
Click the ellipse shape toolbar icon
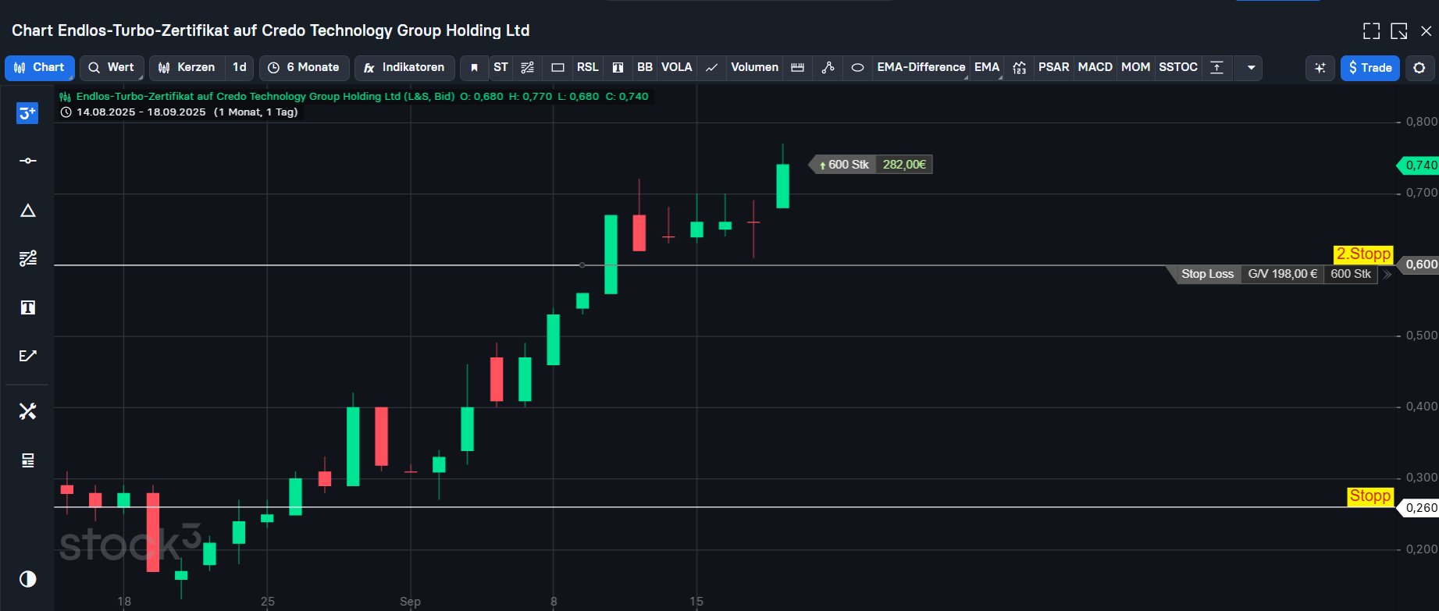857,68
